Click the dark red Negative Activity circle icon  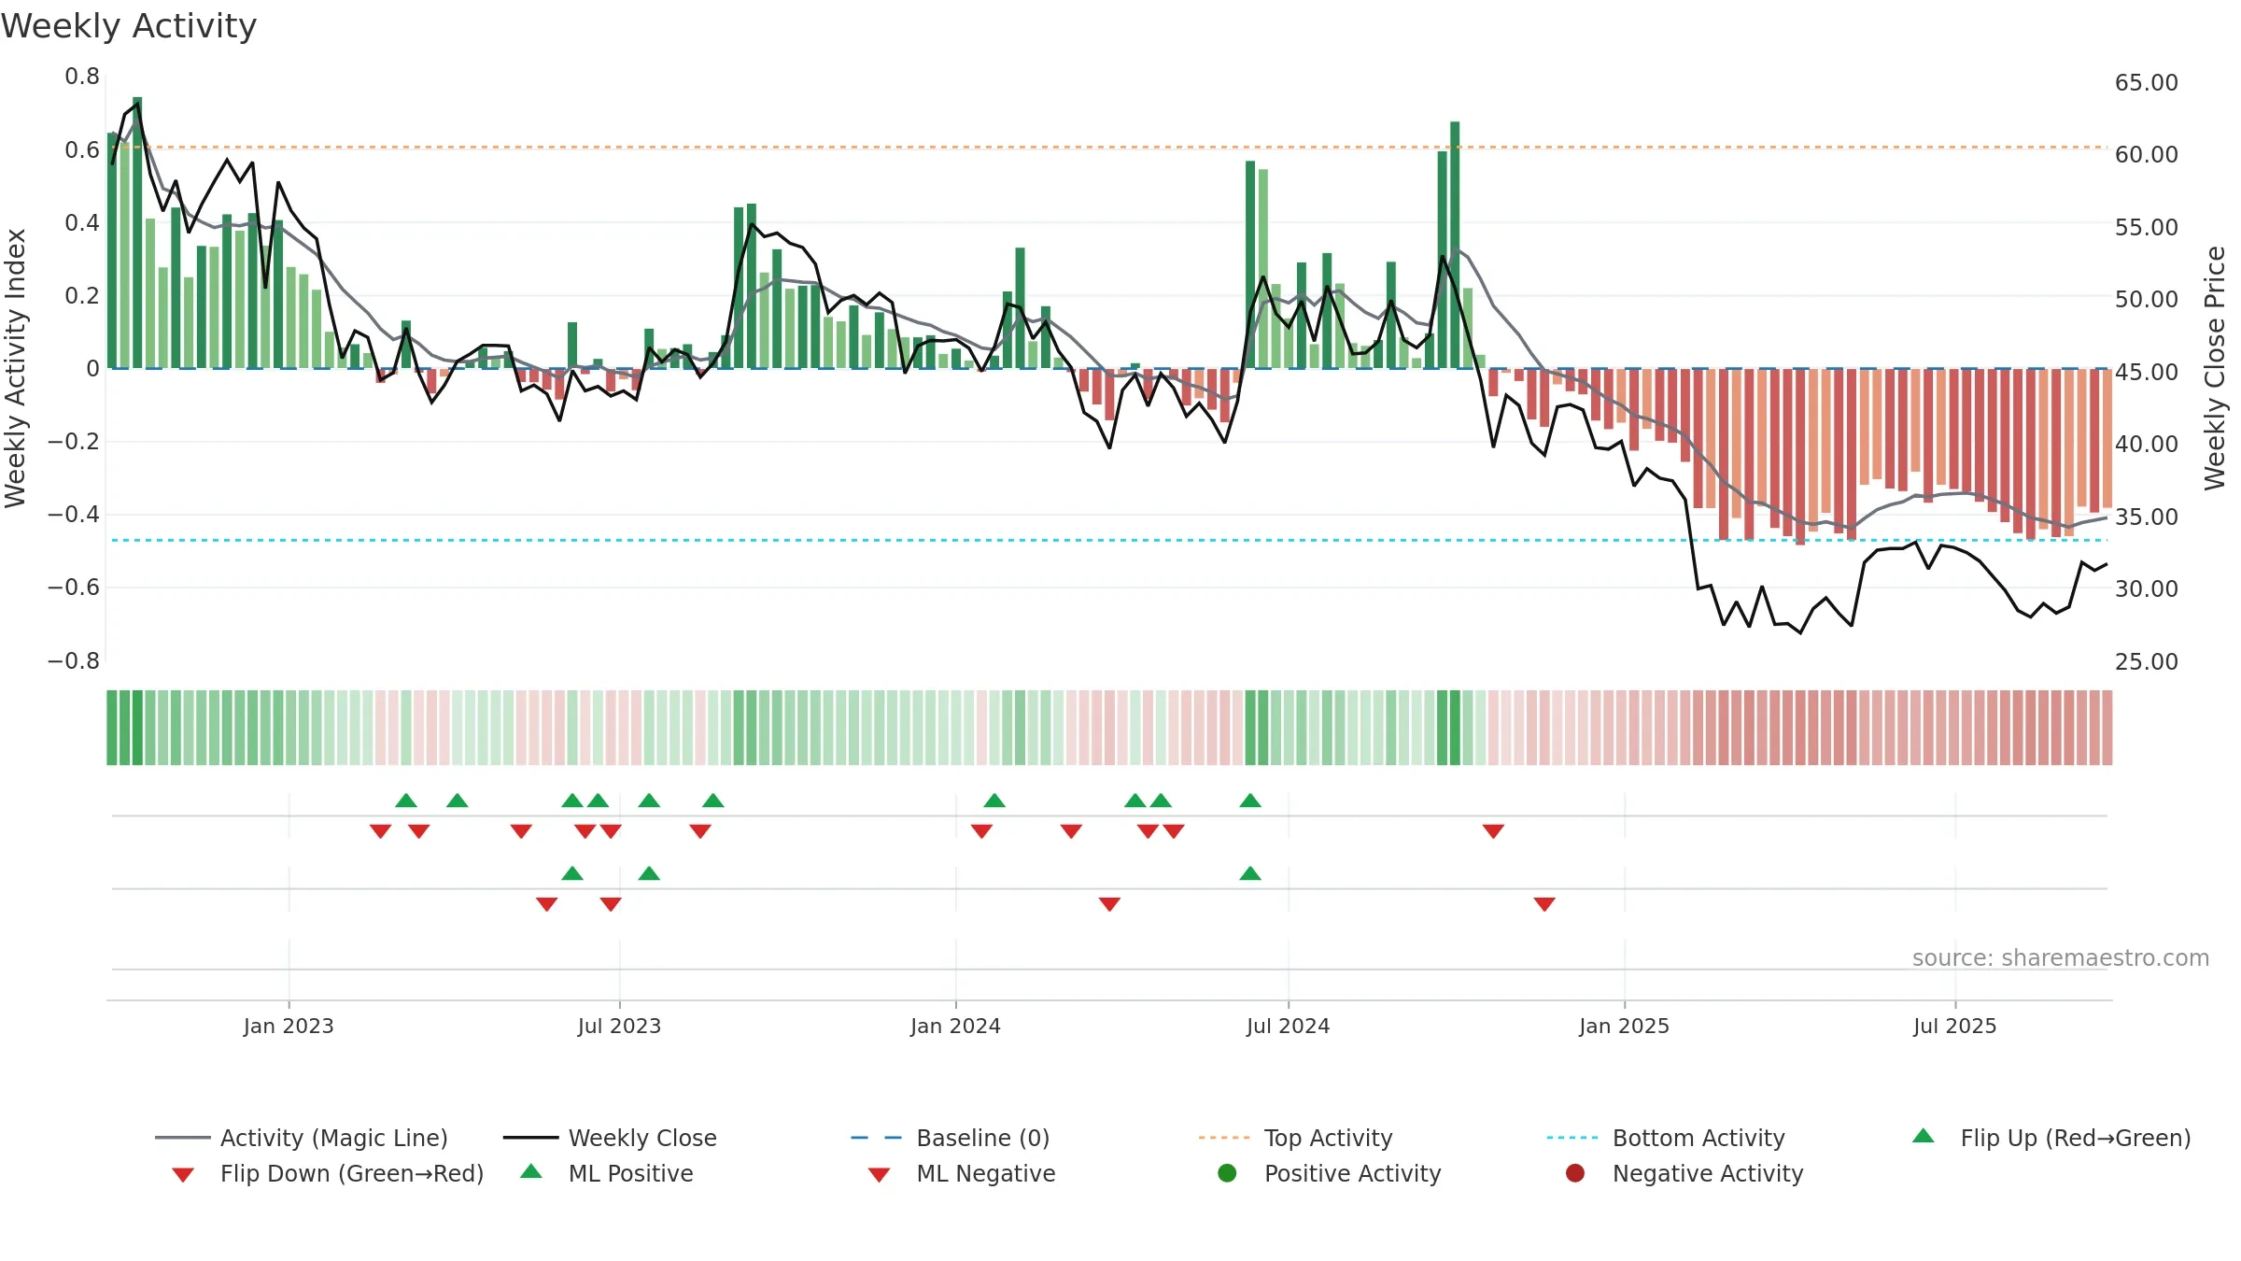click(1575, 1173)
